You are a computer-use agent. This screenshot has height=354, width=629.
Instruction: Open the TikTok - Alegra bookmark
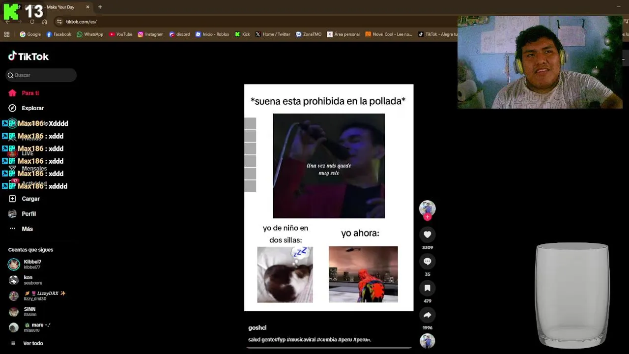click(x=437, y=34)
